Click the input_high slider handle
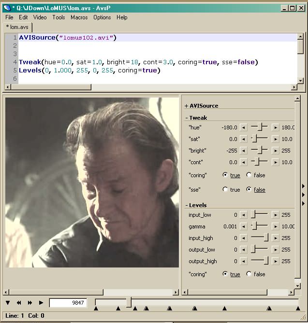The image size is (308, 323). tap(266, 238)
